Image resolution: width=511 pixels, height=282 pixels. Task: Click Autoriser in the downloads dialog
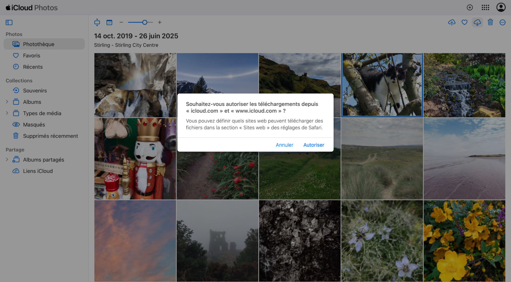point(313,145)
